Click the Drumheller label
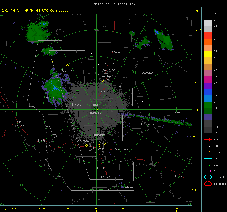This screenshot has height=212, width=227. [x=148, y=124]
